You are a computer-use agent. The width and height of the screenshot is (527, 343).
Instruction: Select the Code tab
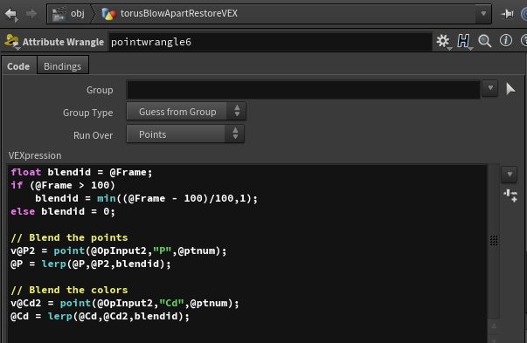[18, 66]
